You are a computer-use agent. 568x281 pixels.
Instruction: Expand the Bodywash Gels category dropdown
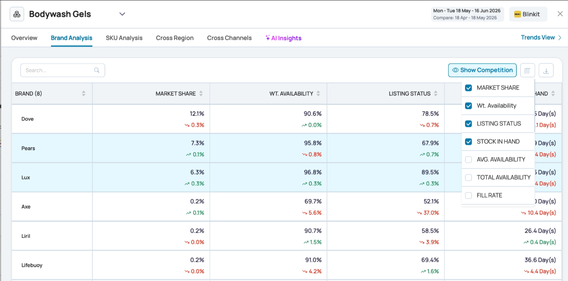(x=122, y=14)
